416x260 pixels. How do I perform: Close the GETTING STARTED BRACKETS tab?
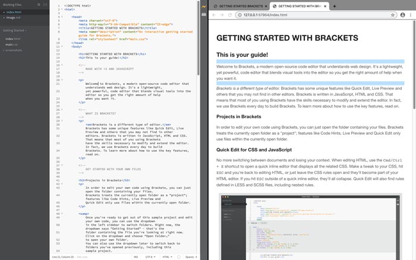pyautogui.click(x=266, y=6)
